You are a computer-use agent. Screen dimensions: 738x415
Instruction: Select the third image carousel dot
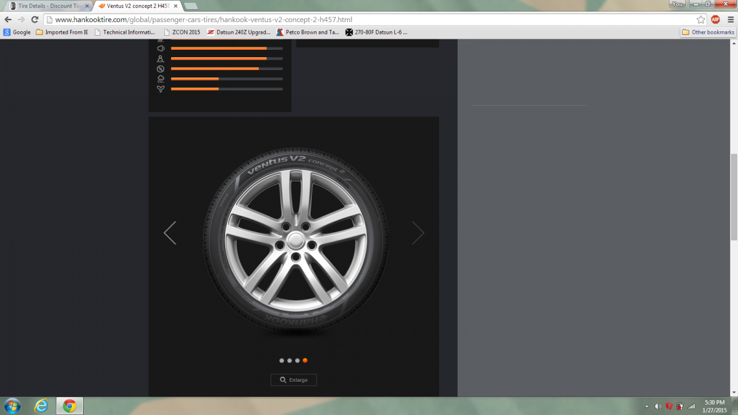[298, 361]
